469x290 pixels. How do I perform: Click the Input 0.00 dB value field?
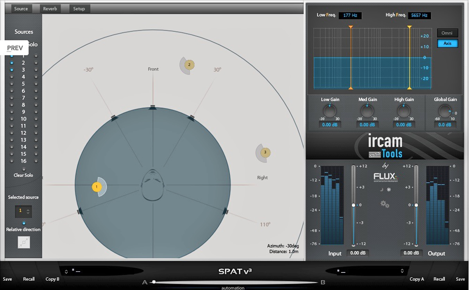coord(358,253)
